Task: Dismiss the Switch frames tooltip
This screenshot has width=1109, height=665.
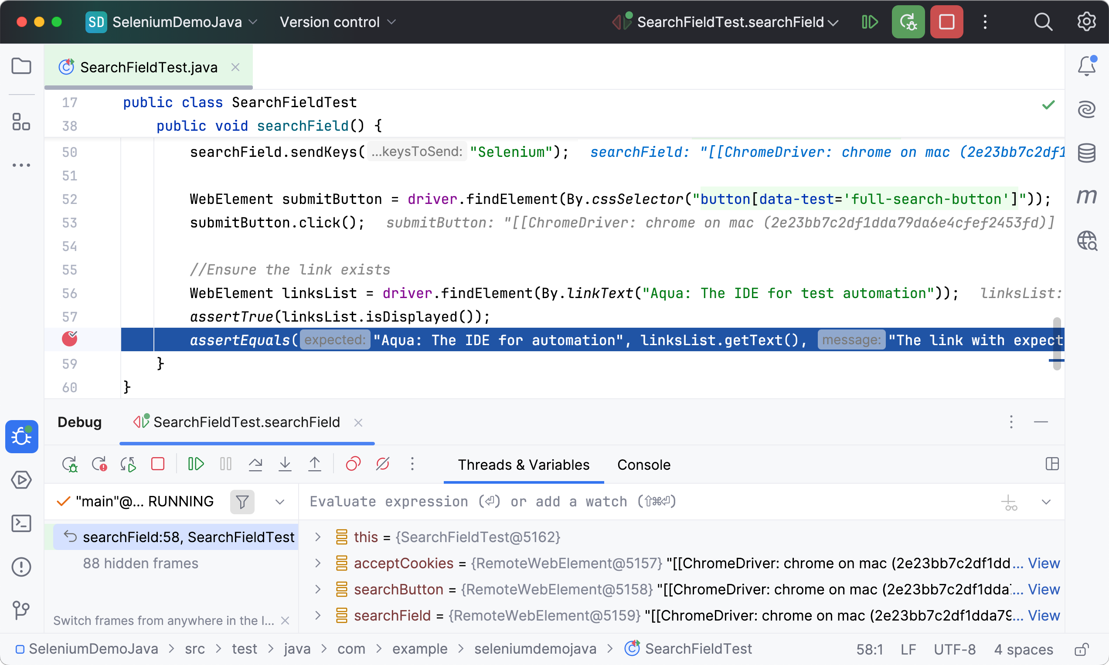Action: (x=286, y=621)
